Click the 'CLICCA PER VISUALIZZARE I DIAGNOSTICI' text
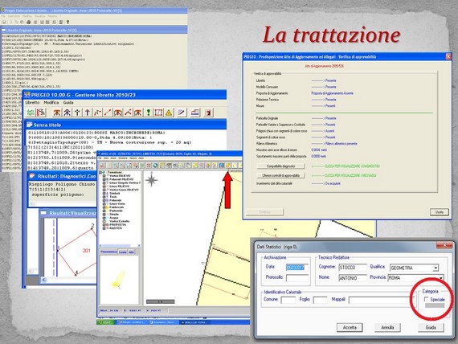This screenshot has width=458, height=344. click(352, 166)
